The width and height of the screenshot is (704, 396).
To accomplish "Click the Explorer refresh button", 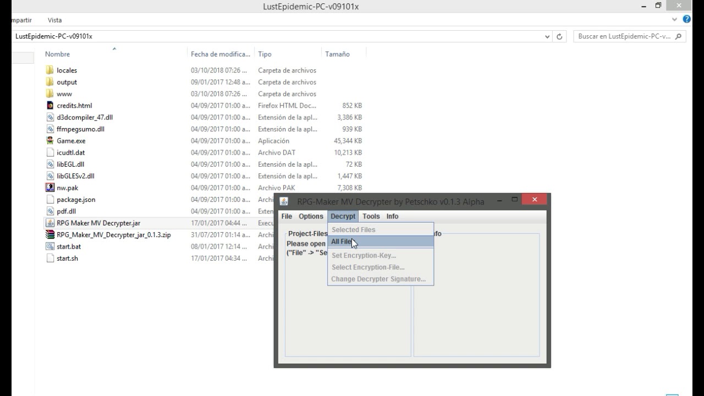I will (559, 36).
